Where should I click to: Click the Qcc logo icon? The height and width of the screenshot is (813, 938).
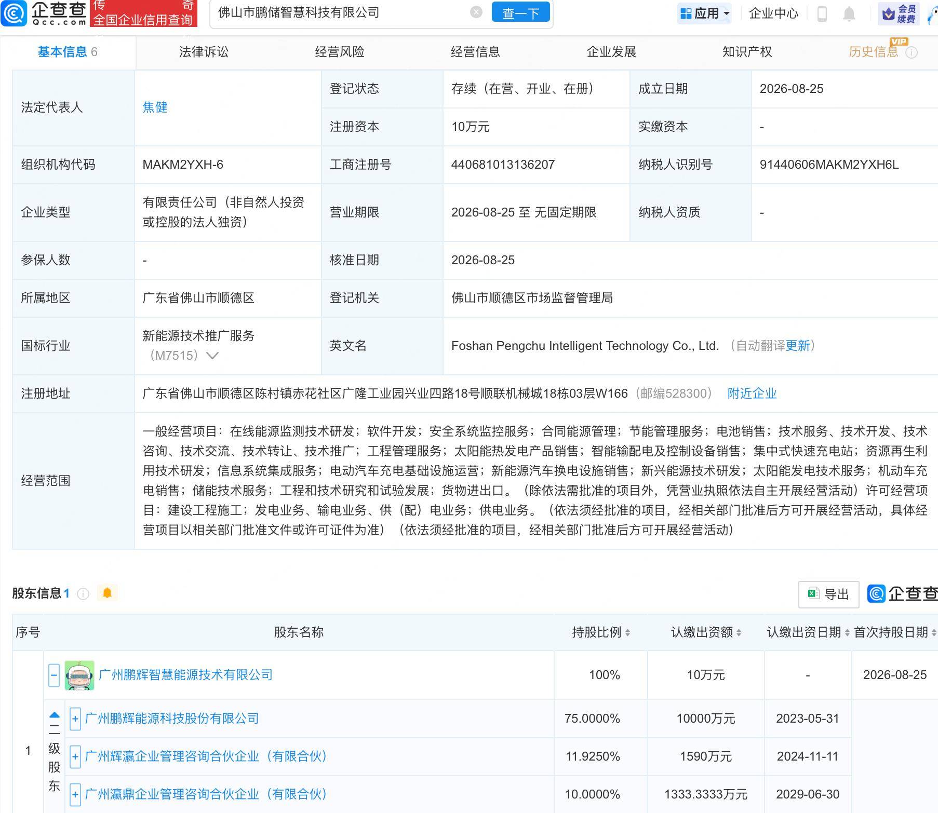point(14,13)
